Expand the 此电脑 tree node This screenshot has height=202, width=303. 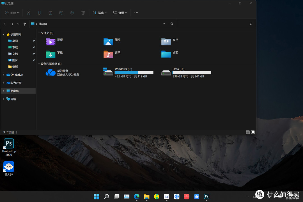[3, 91]
